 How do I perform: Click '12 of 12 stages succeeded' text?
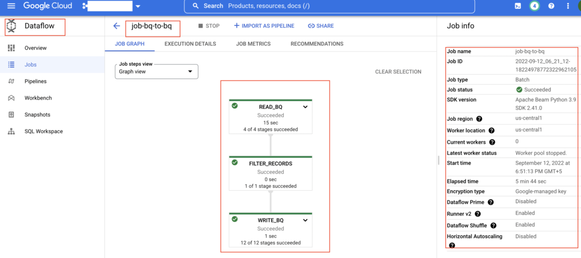(271, 243)
